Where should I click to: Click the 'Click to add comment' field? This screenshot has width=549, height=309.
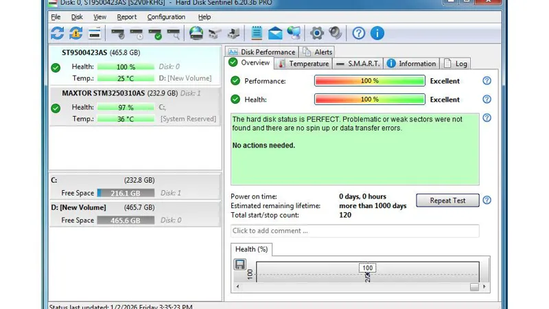click(354, 231)
